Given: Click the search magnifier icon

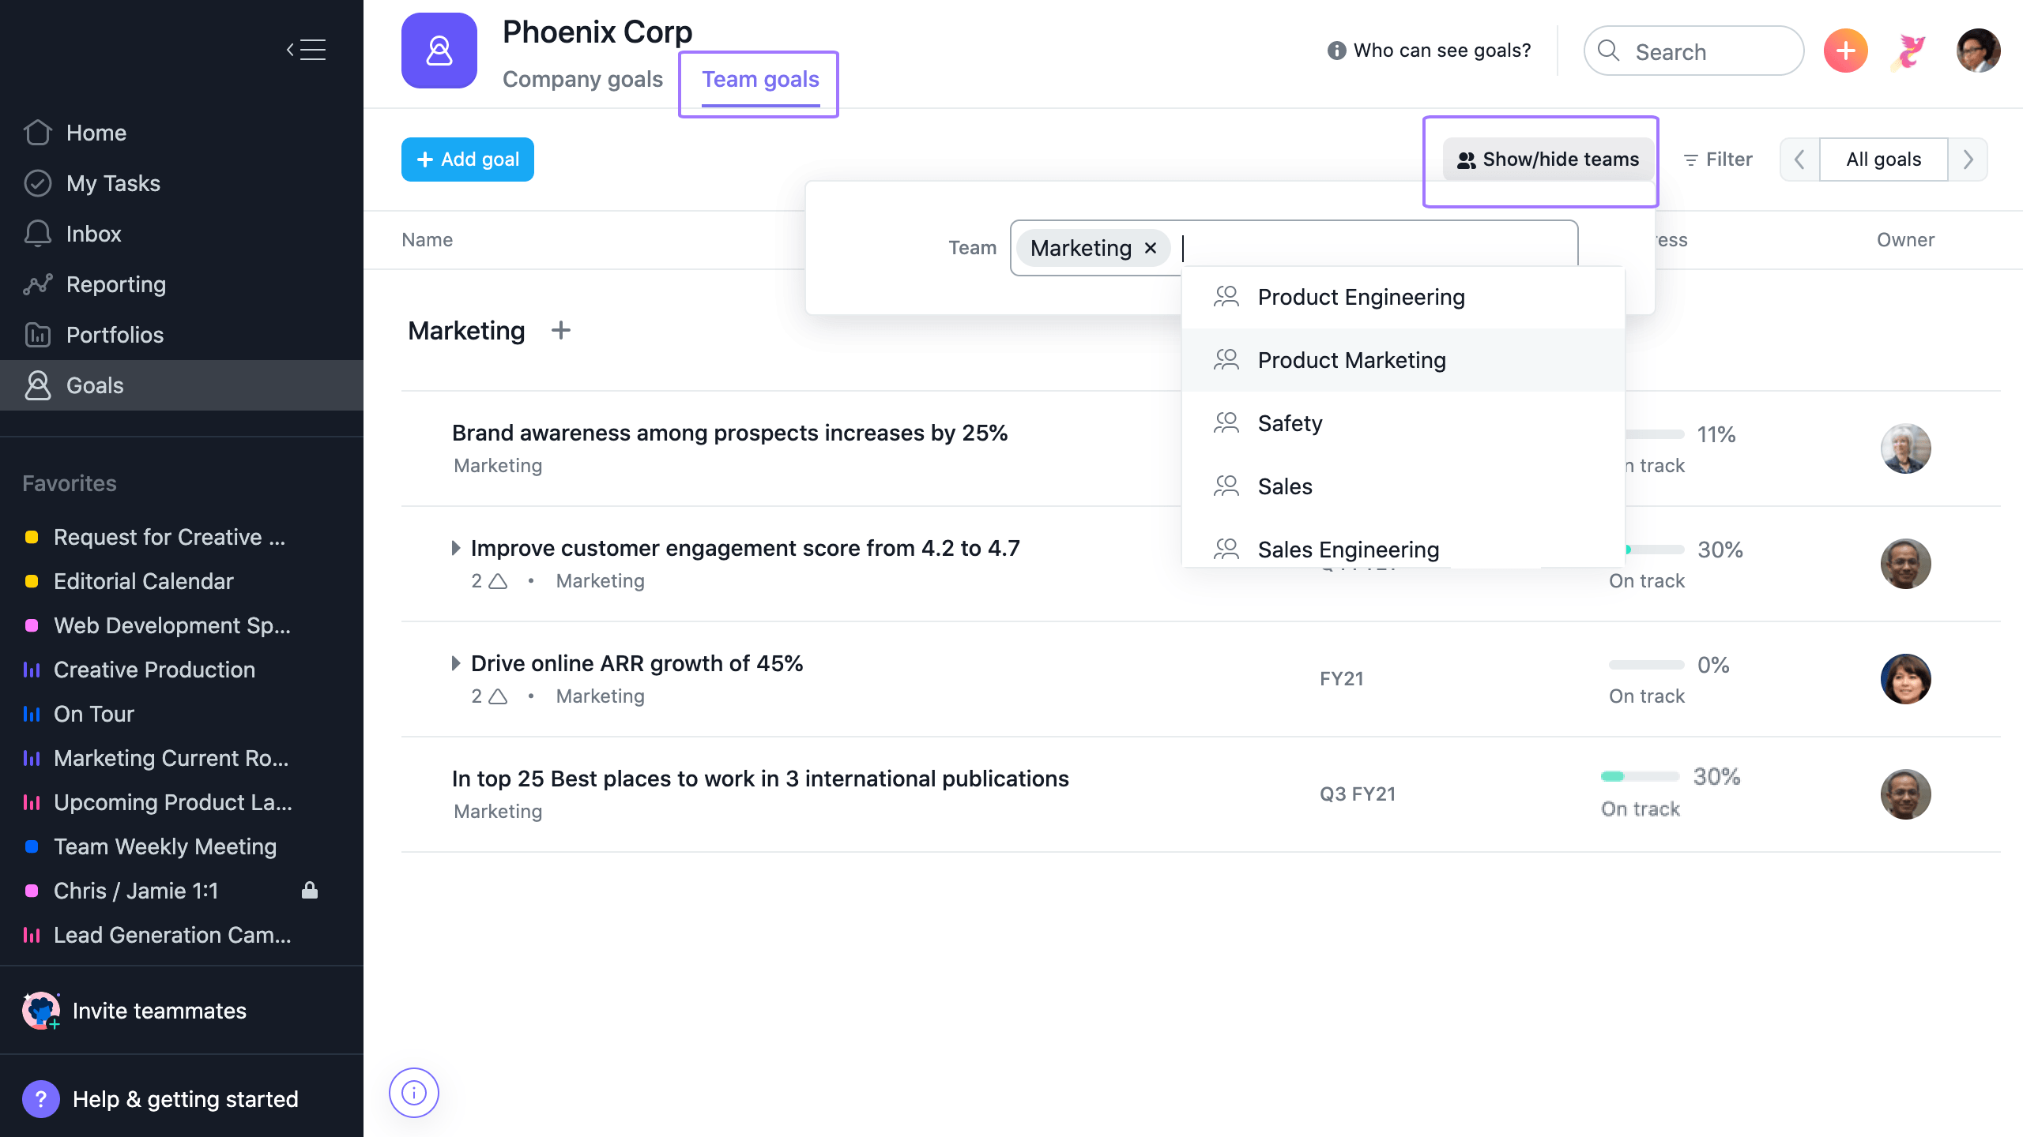Looking at the screenshot, I should click(x=1609, y=51).
